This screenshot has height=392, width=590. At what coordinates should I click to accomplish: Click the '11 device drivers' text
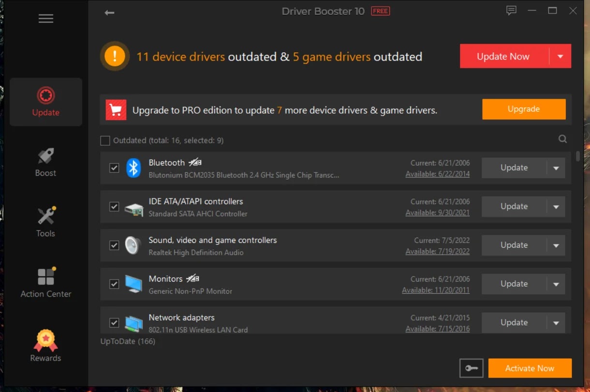(181, 57)
